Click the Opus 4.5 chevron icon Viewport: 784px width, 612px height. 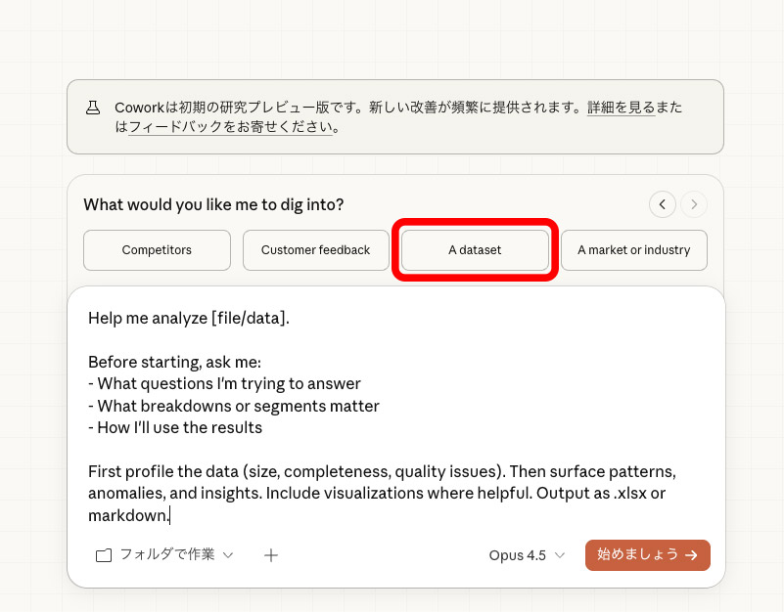click(558, 554)
